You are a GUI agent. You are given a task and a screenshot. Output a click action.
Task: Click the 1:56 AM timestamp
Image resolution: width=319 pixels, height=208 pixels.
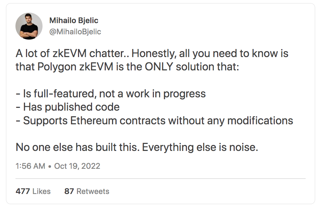point(30,166)
